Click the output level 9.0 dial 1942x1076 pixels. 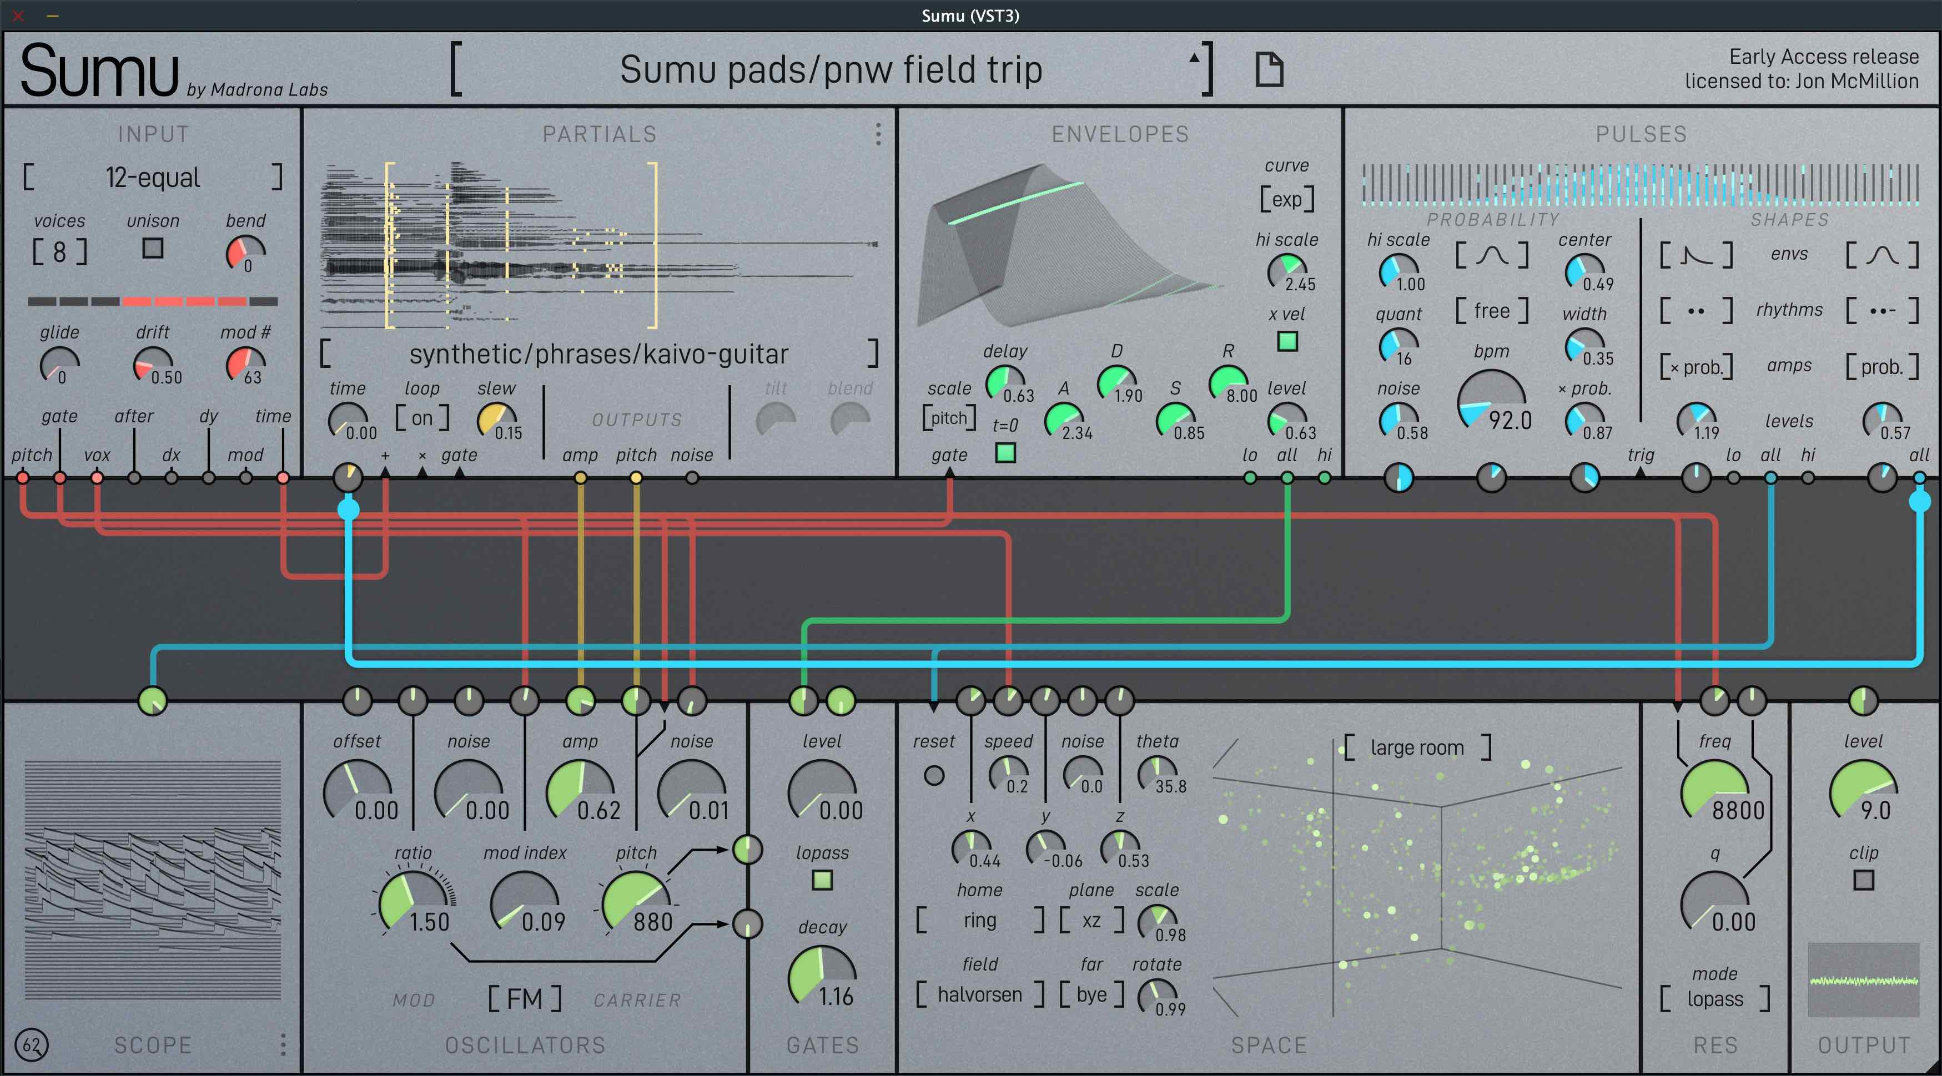pos(1863,792)
